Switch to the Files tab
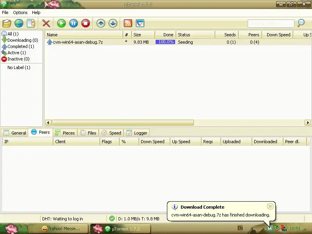312x234 pixels. (88, 133)
